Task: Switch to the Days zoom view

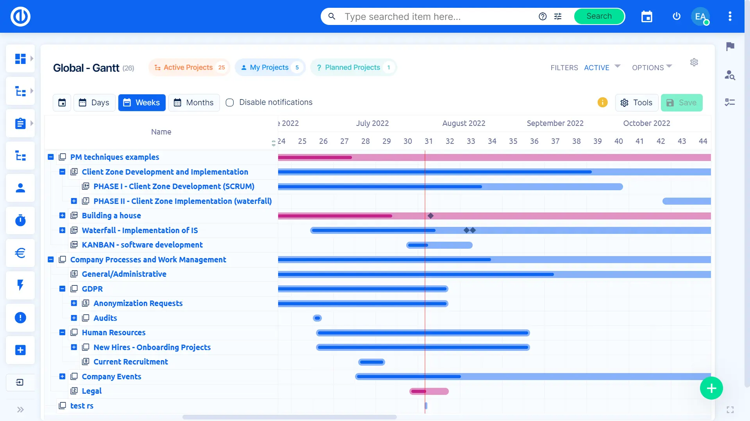Action: (x=94, y=103)
